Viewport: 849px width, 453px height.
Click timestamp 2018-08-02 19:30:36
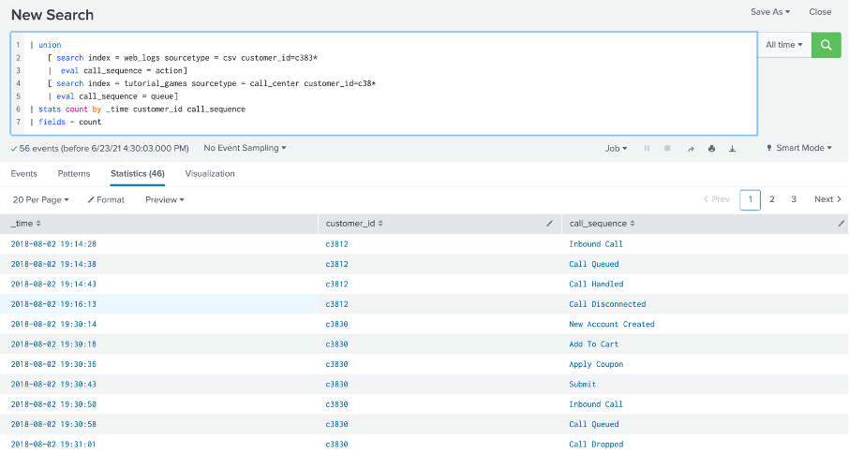[x=53, y=364]
